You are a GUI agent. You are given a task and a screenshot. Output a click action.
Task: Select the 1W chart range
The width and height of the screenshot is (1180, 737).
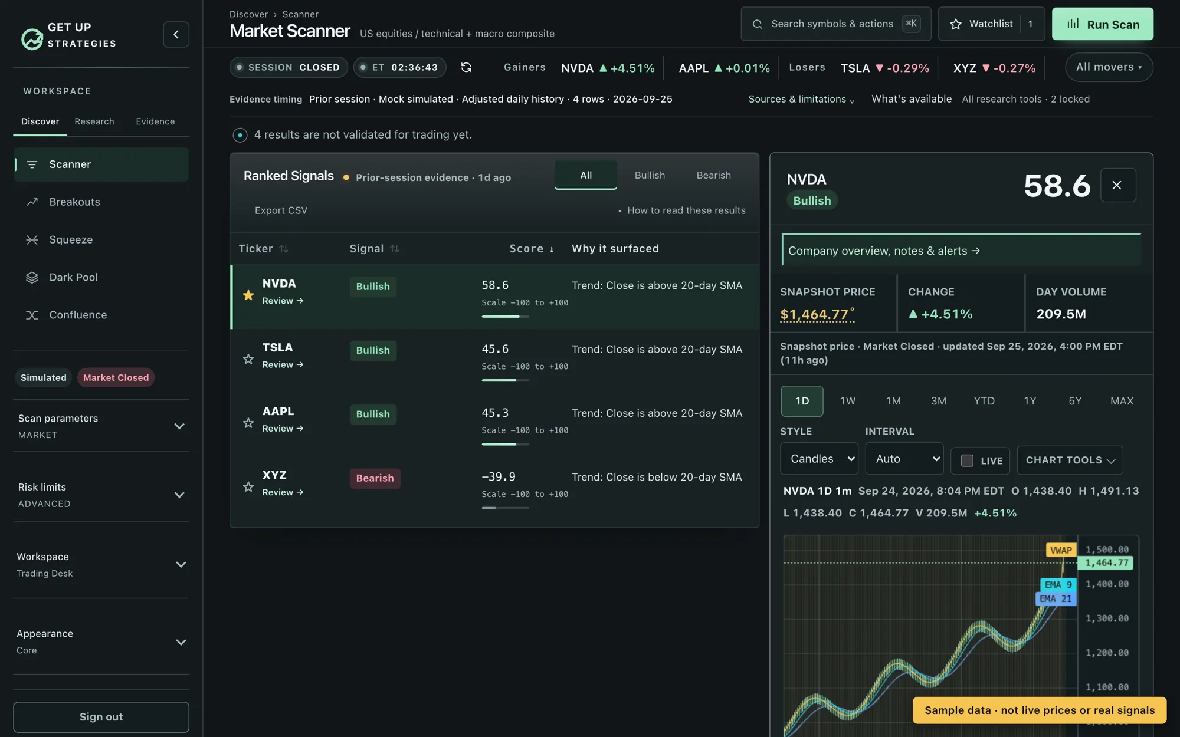848,401
